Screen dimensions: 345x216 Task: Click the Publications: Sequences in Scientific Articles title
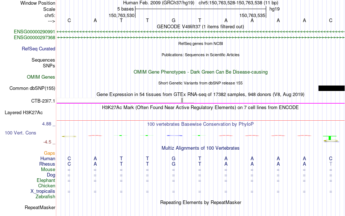coord(200,55)
